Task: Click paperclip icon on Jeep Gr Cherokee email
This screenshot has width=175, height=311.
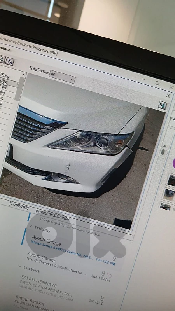Action: [103, 273]
